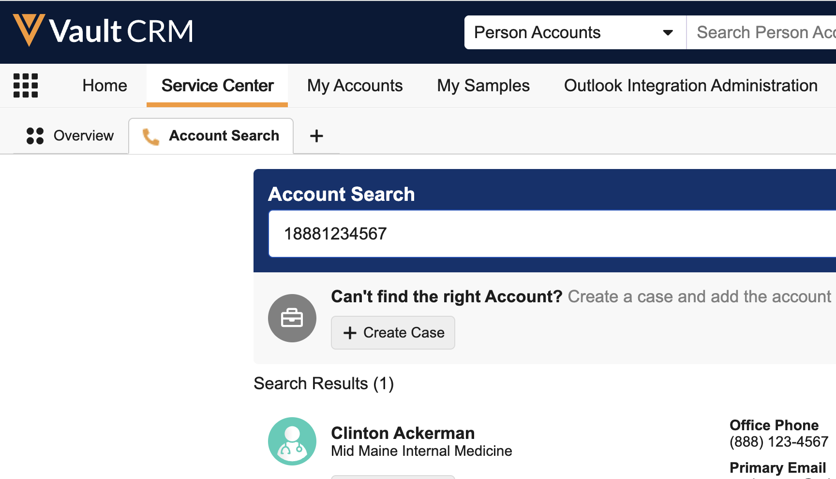The height and width of the screenshot is (479, 836).
Task: Add a new tab with plus icon
Action: (x=316, y=136)
